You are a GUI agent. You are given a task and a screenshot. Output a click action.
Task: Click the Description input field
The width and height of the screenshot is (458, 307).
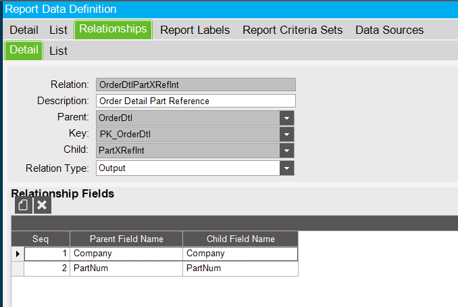(x=196, y=101)
